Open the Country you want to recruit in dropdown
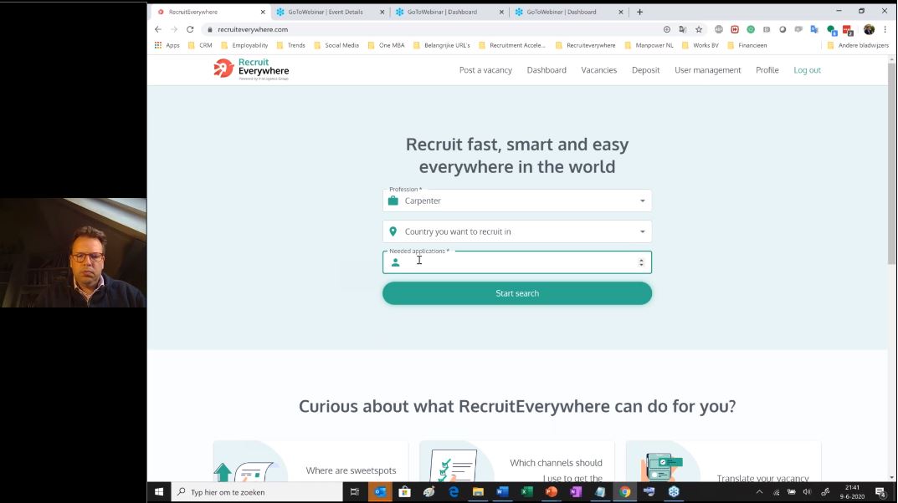 click(642, 231)
